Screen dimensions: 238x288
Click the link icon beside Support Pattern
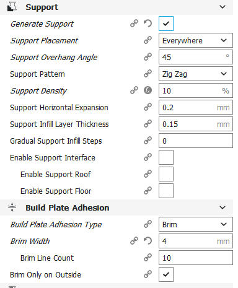click(148, 74)
